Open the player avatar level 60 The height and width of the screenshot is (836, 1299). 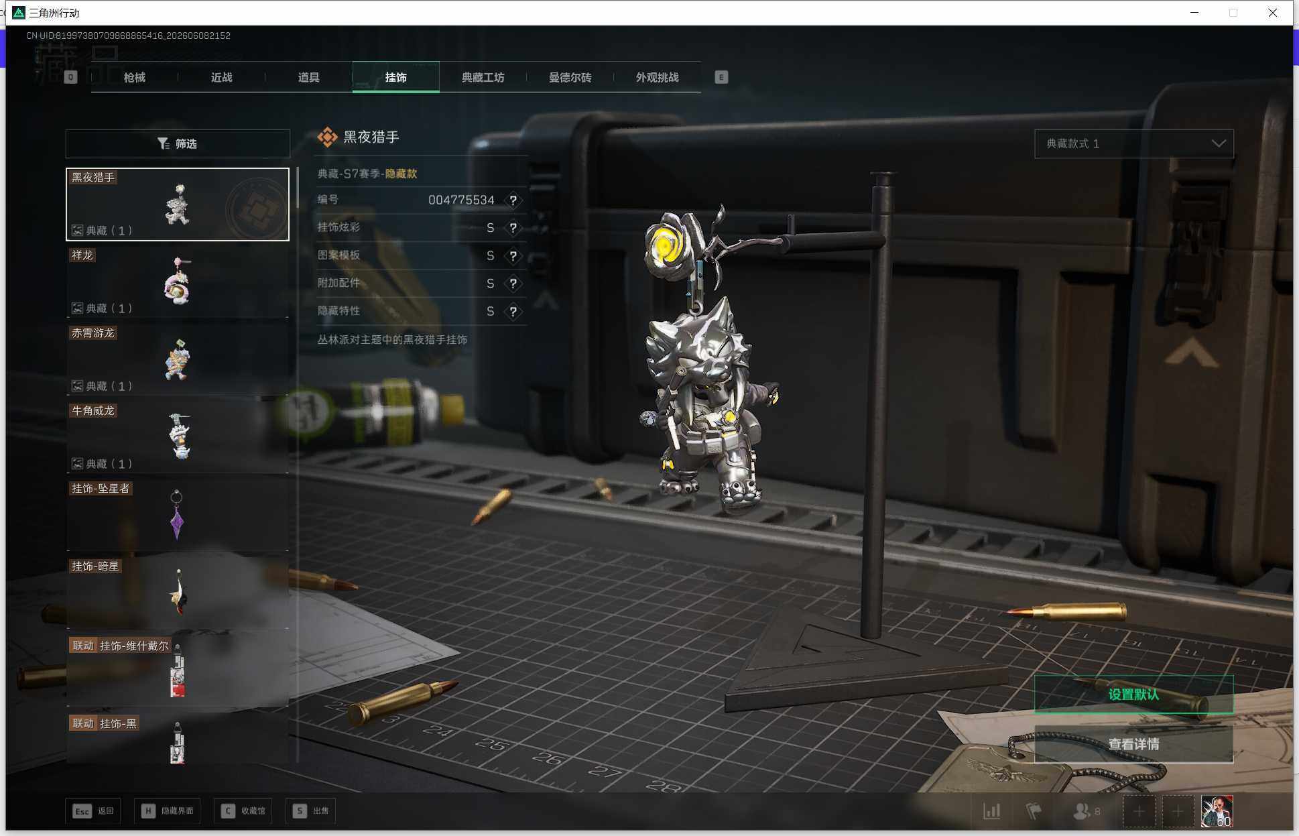point(1217,812)
